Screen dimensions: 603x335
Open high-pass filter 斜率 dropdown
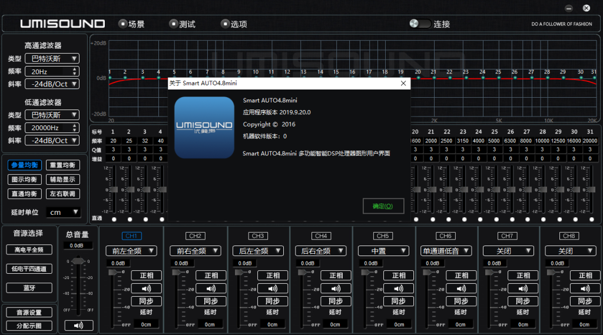[x=52, y=84]
